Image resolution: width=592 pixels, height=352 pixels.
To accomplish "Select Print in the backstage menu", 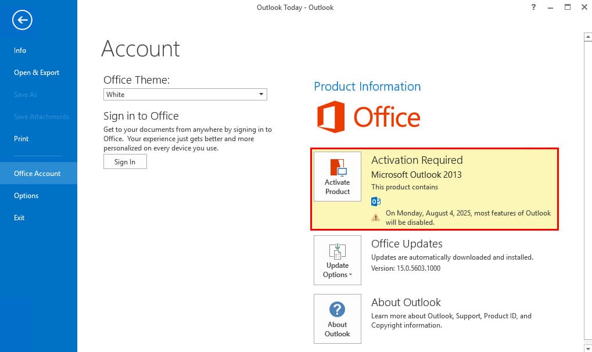I will pyautogui.click(x=21, y=139).
